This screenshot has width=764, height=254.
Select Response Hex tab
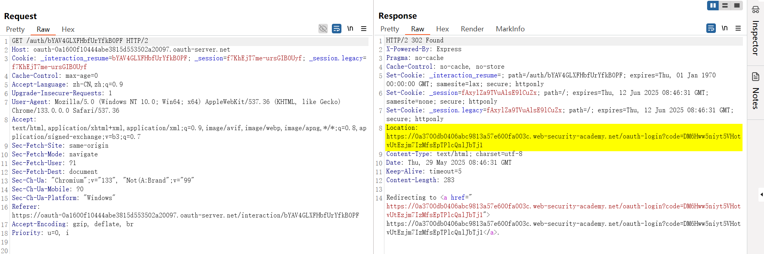point(442,29)
